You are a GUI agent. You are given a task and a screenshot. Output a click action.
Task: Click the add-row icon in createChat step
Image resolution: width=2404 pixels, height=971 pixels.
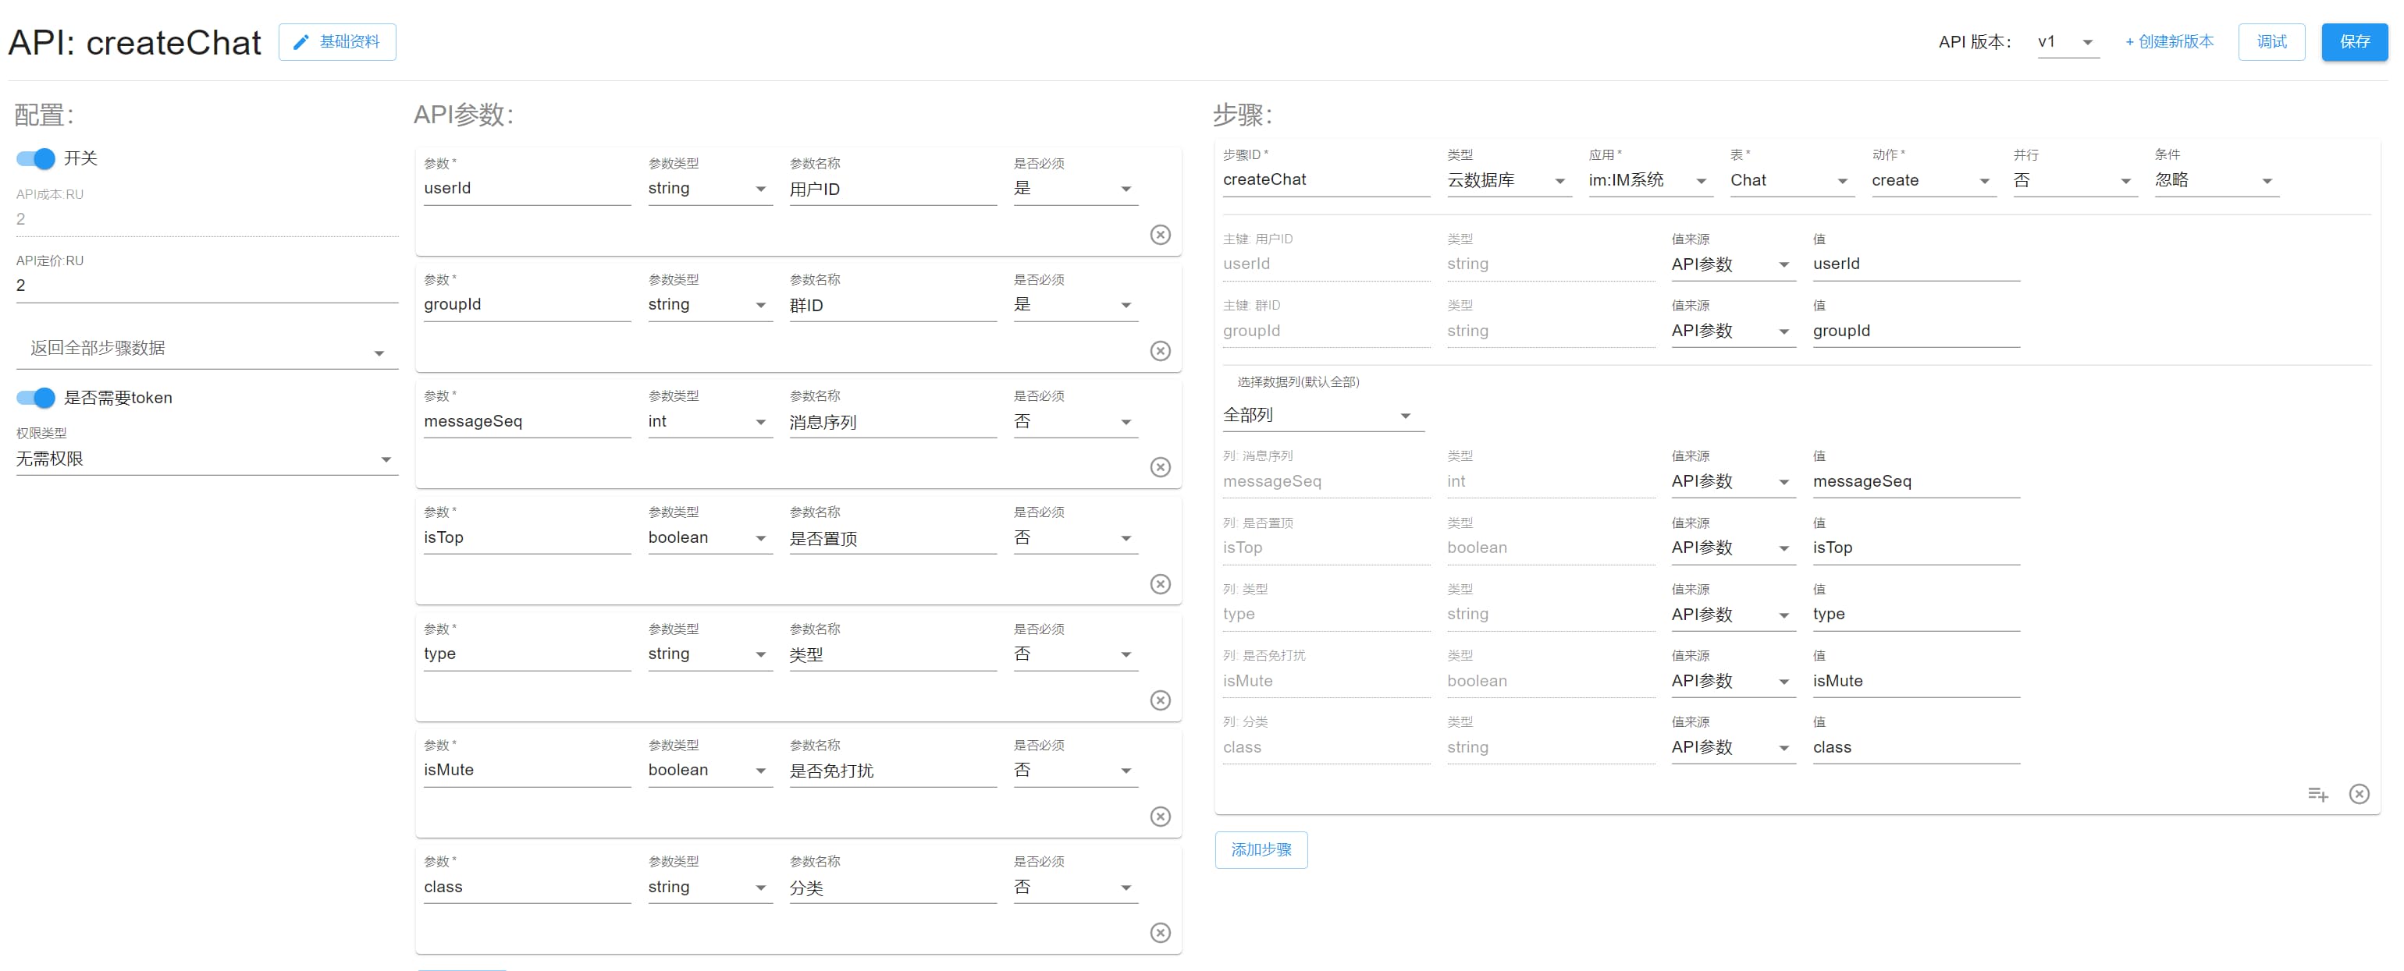click(x=2317, y=793)
